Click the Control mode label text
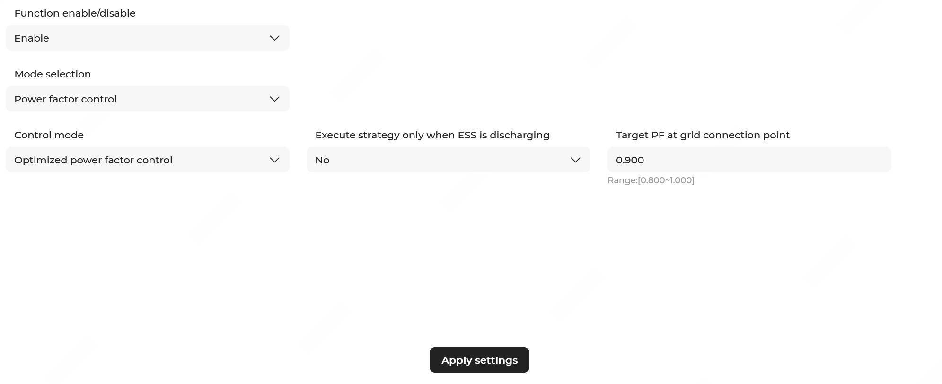This screenshot has width=942, height=384. point(49,135)
